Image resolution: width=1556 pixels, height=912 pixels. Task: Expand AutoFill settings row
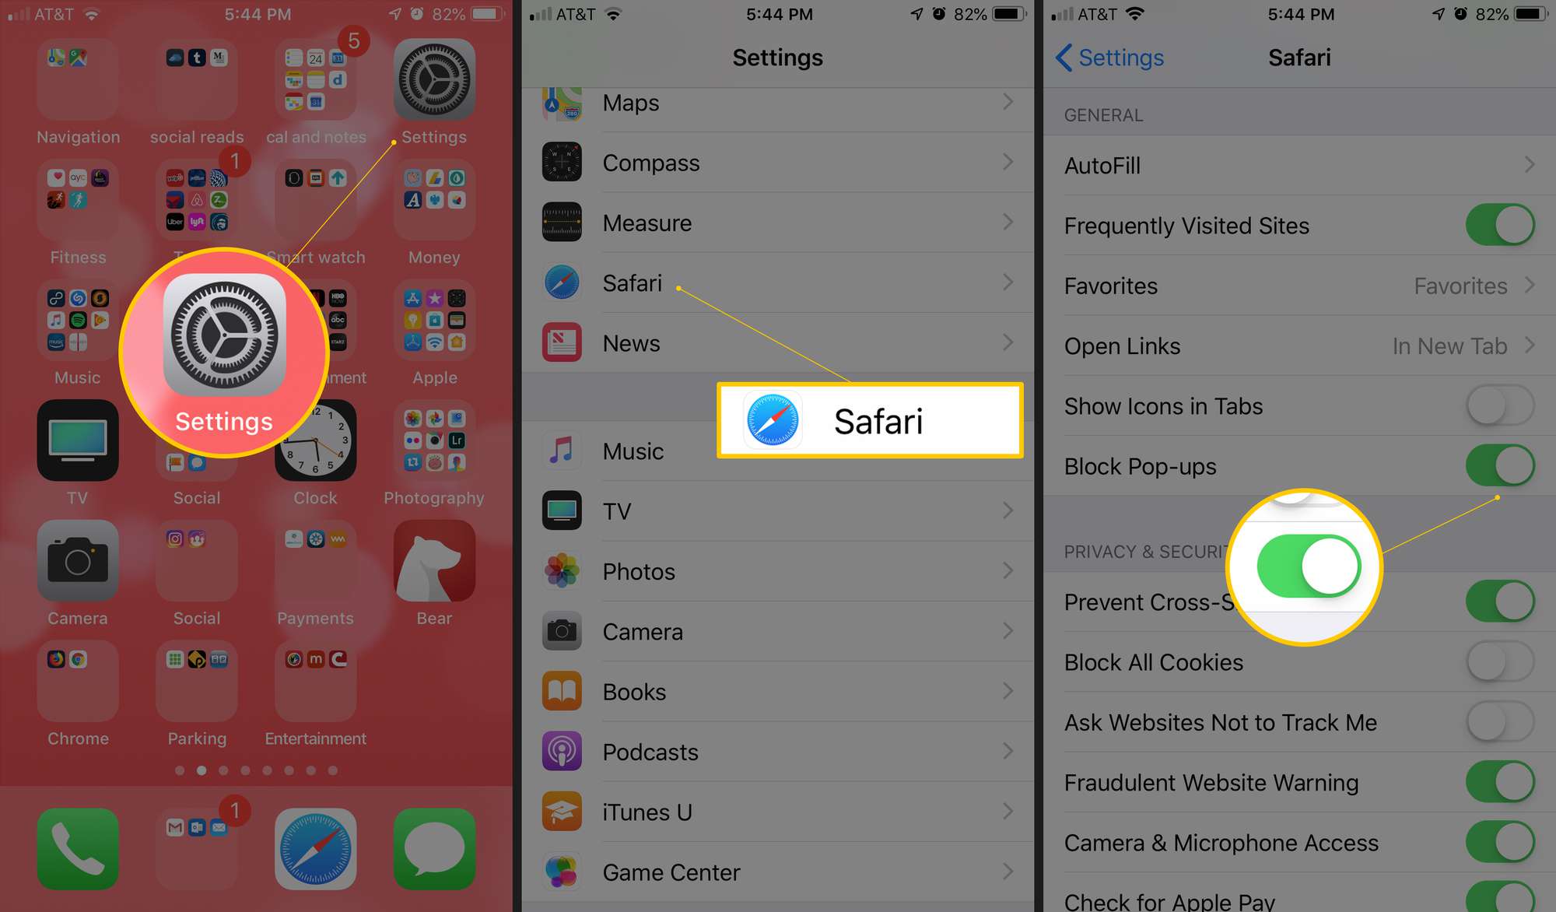point(1298,165)
